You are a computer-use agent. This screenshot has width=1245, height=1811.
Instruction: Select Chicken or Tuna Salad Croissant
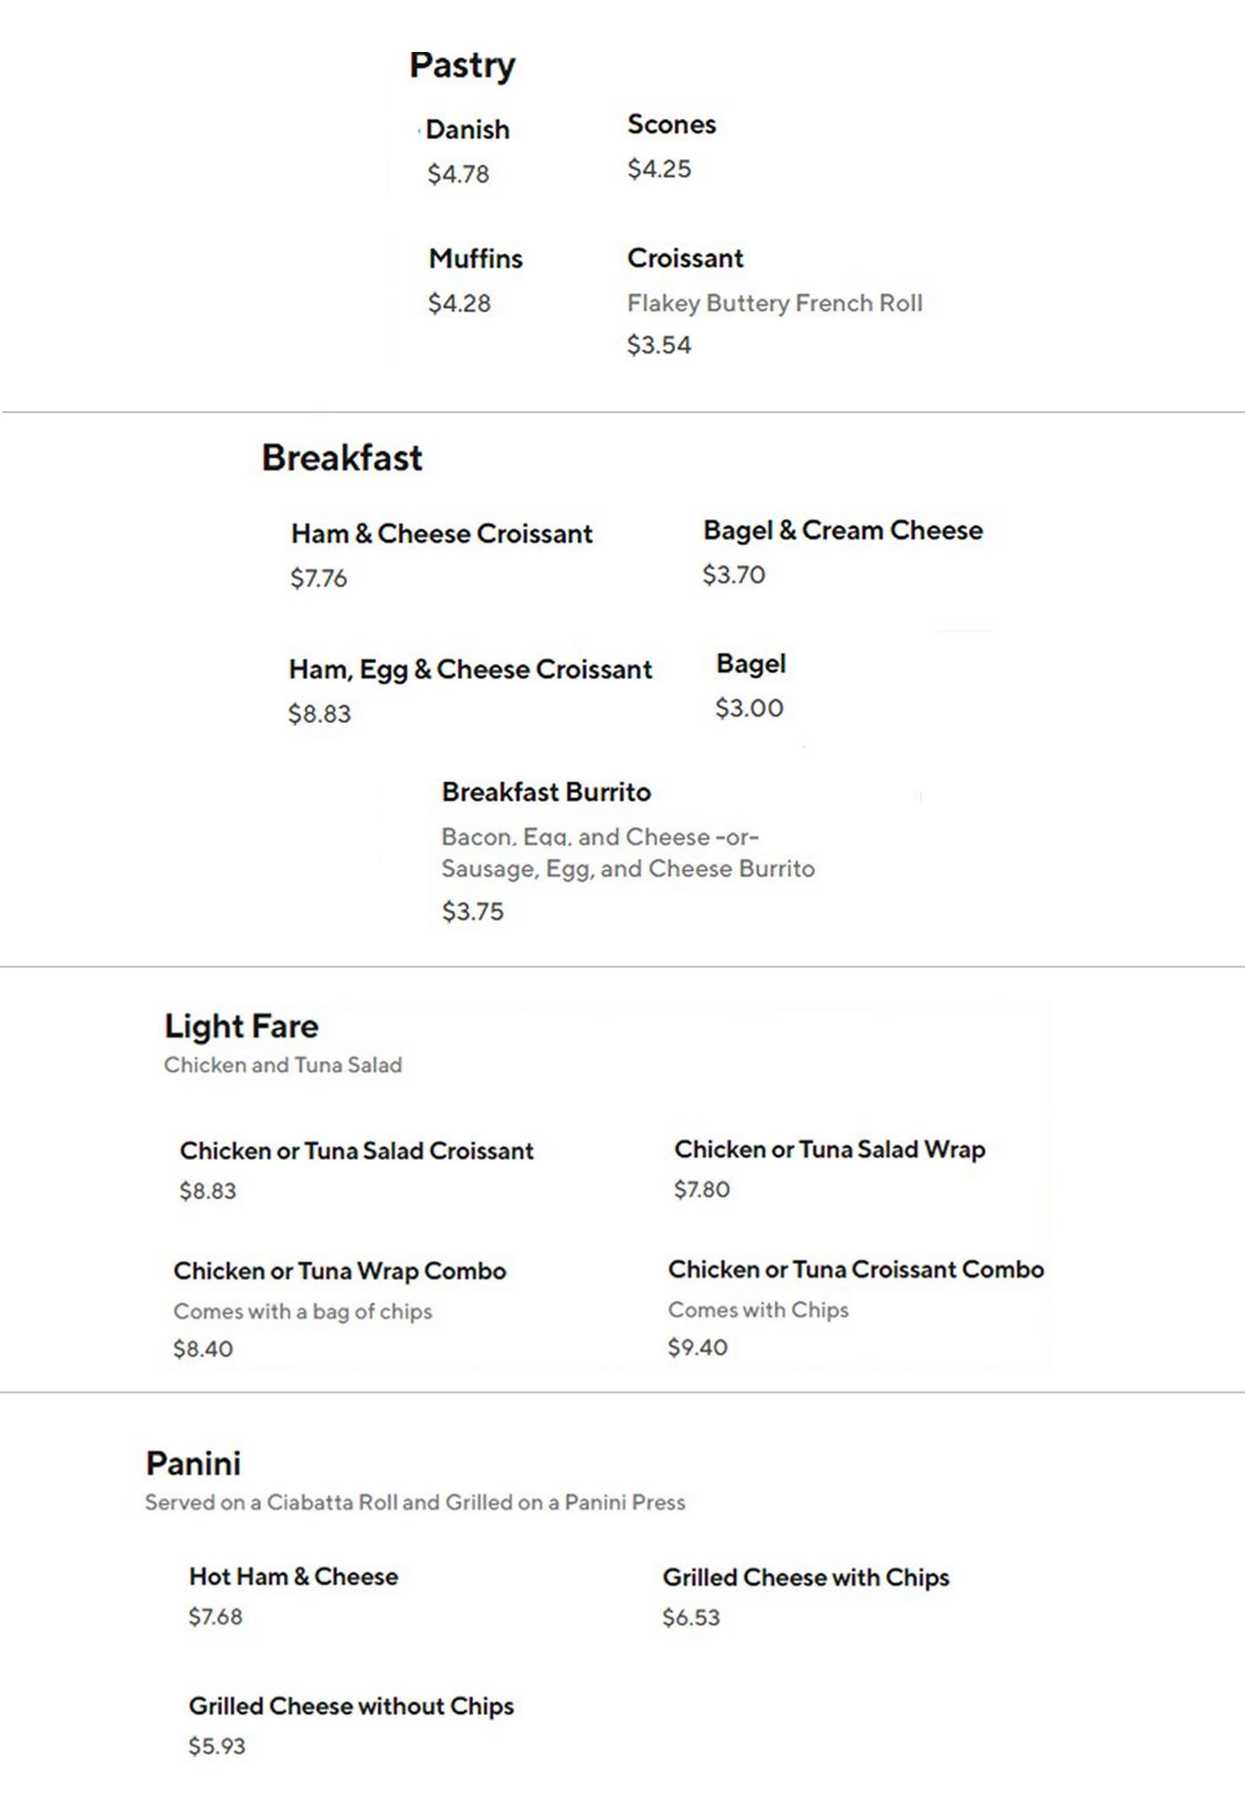pos(356,1150)
